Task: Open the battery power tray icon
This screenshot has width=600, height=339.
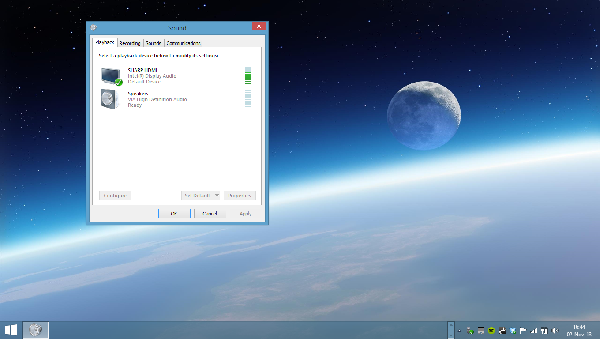Action: (x=544, y=330)
